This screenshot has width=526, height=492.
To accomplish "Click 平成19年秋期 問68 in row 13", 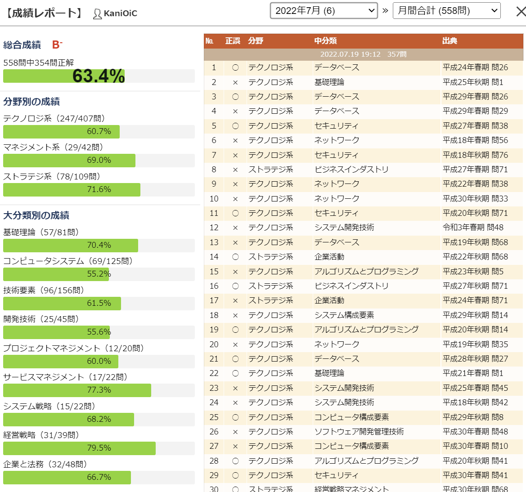I will pos(475,242).
